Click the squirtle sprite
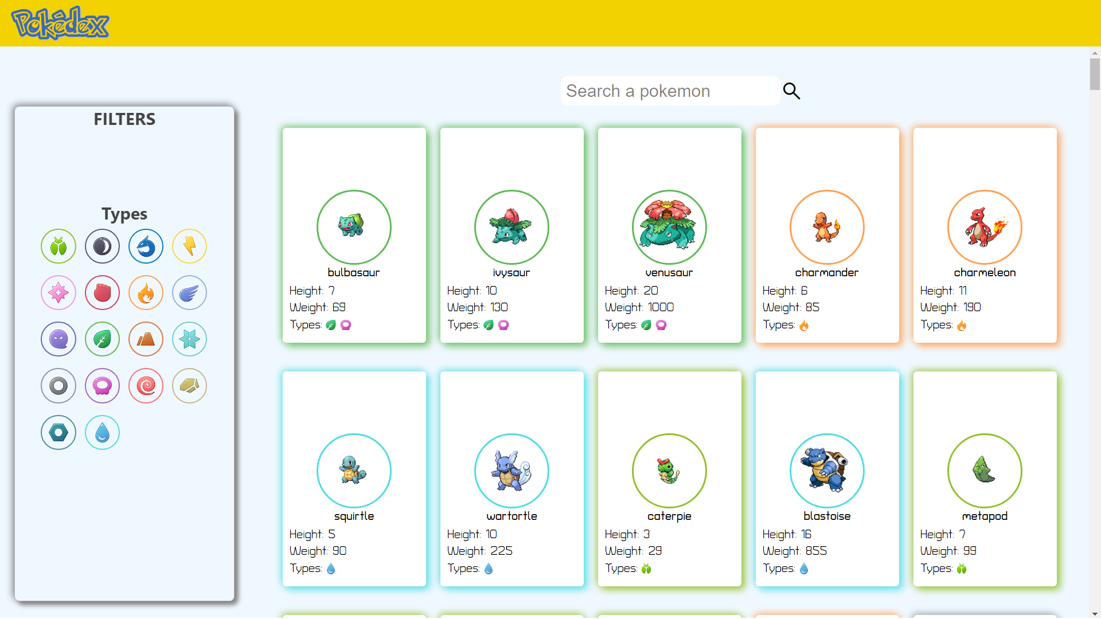Screen dimensions: 1101x619 (354, 471)
